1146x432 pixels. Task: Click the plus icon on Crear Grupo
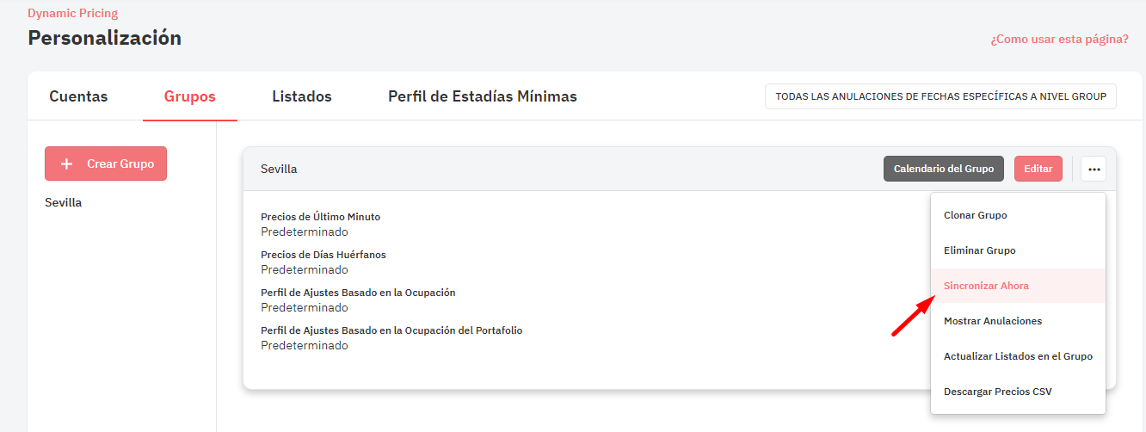(66, 164)
